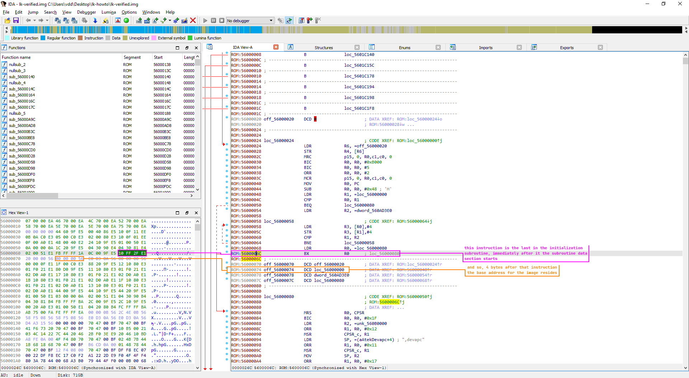
Task: Click the red X delete icon in toolbar
Action: (x=193, y=20)
